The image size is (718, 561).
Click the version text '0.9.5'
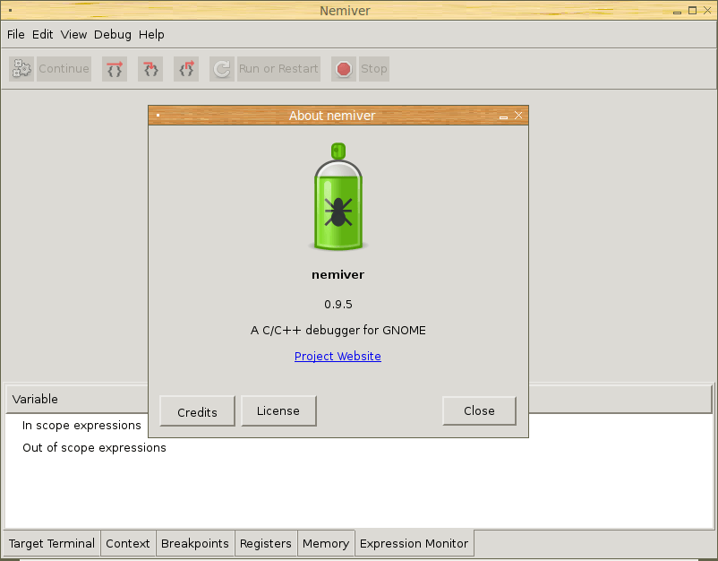[338, 305]
